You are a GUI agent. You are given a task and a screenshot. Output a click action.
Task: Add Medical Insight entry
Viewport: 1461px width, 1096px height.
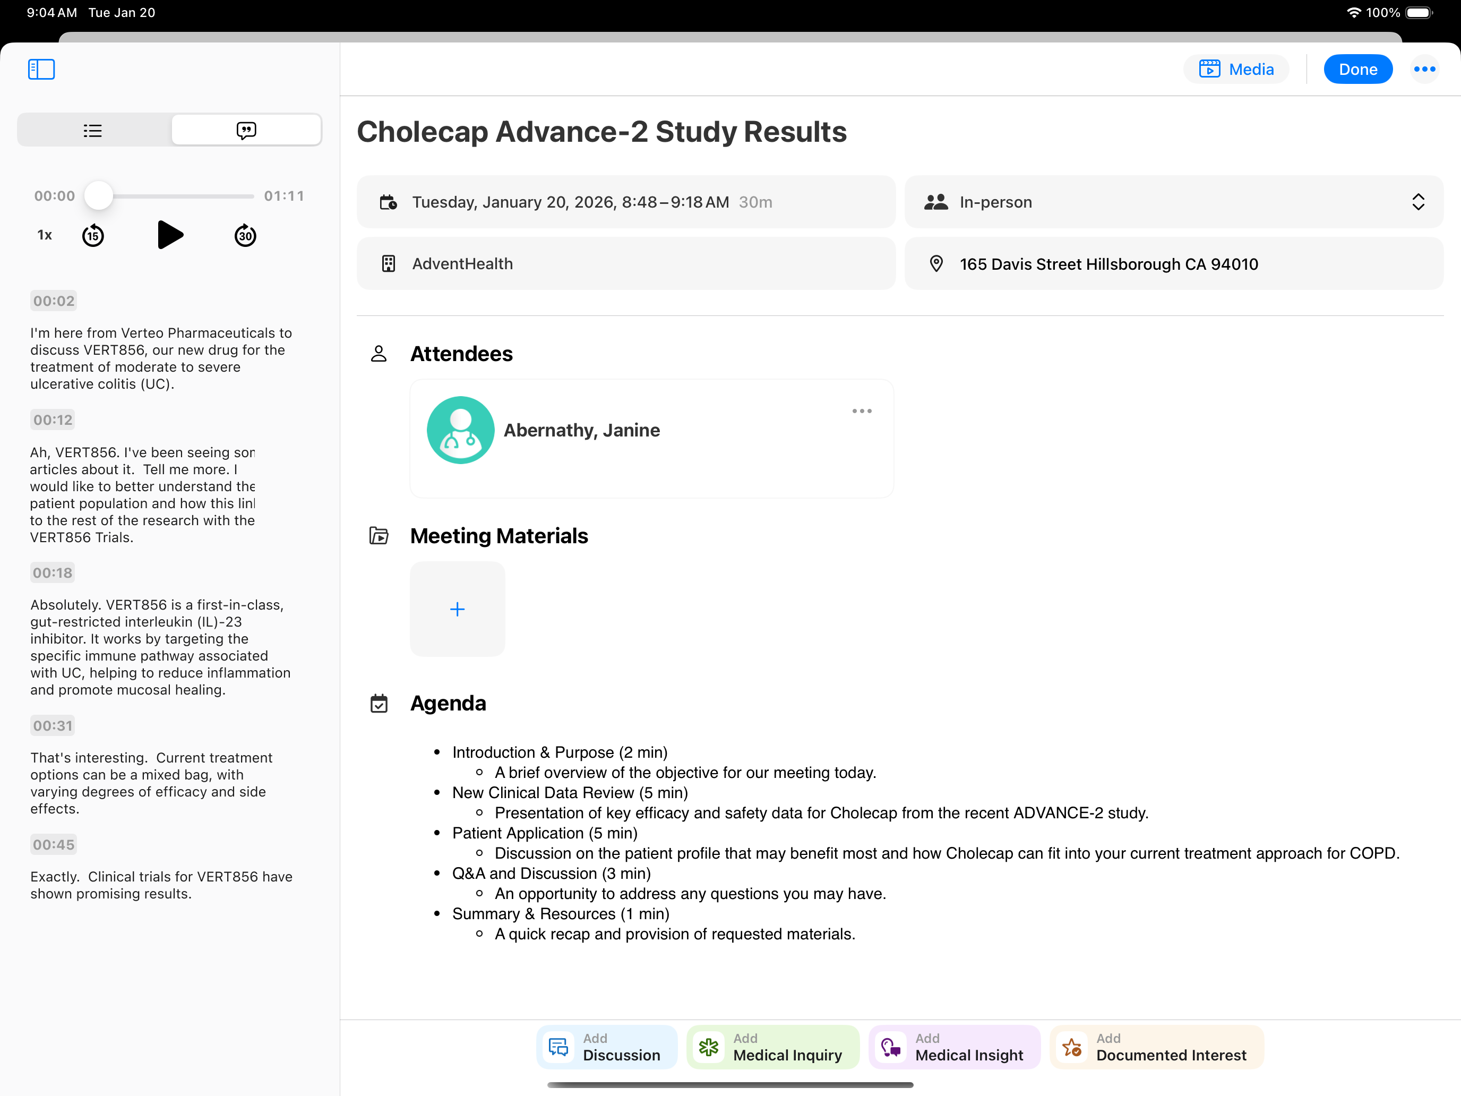coord(955,1047)
